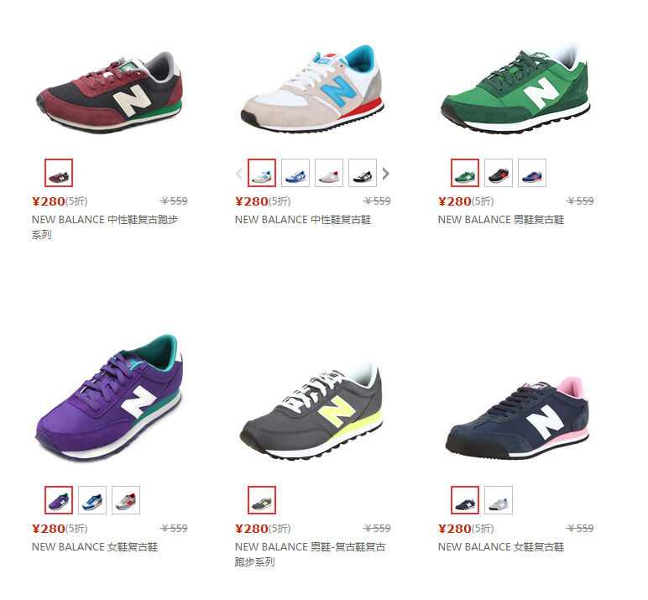The width and height of the screenshot is (648, 600).
Task: Open NEW BALANCE 中性鞋复古鞋 product link
Action: [x=303, y=219]
